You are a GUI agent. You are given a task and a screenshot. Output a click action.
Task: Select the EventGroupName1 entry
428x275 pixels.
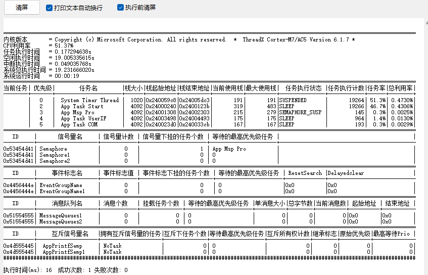[62, 192]
